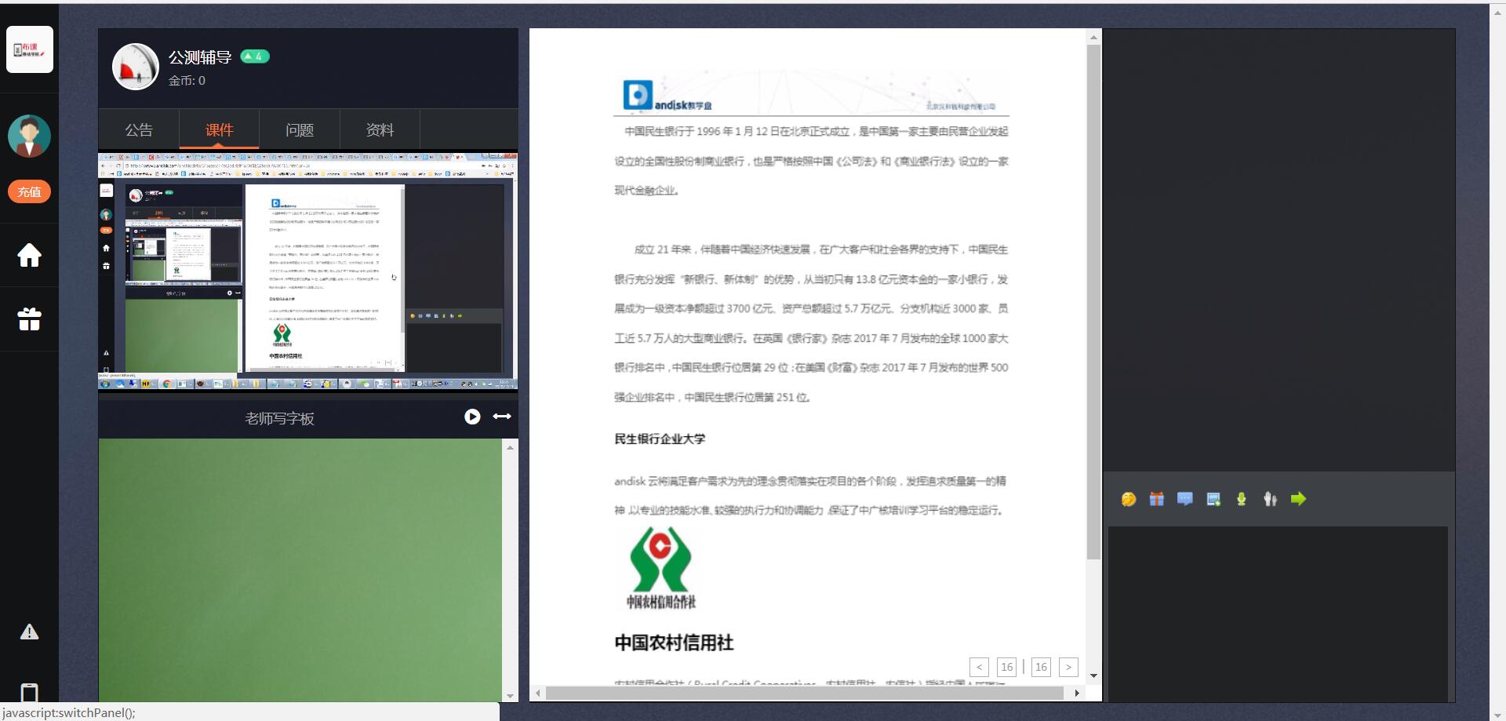Play the 老师写字板 recording
Screen dimensions: 1506x721
472,417
